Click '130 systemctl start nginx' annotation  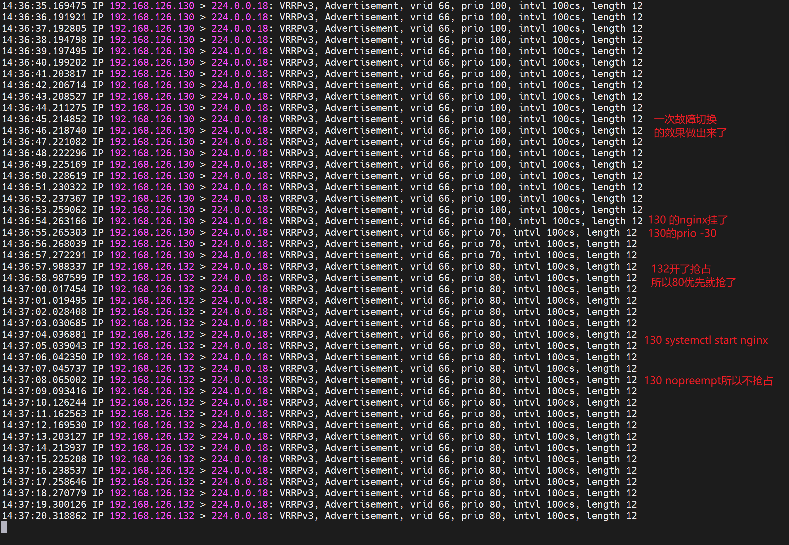[706, 340]
